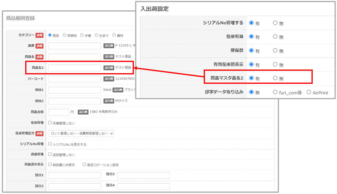This screenshot has height=194, width=337.
Task: Select 資材 as the category
Action: (114, 35)
